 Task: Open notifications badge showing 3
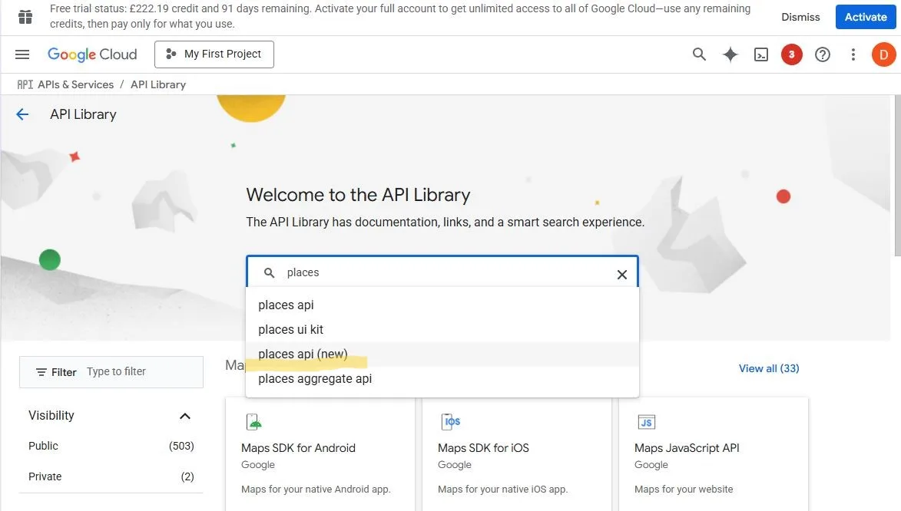coord(791,54)
